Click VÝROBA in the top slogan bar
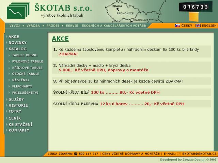This screenshot has width=218, height=163. [33, 26]
